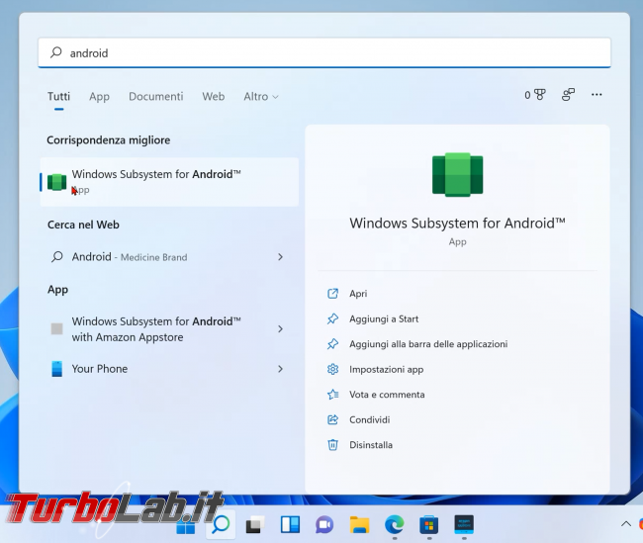Switch to the Web tab
This screenshot has height=543, width=643.
click(x=214, y=96)
